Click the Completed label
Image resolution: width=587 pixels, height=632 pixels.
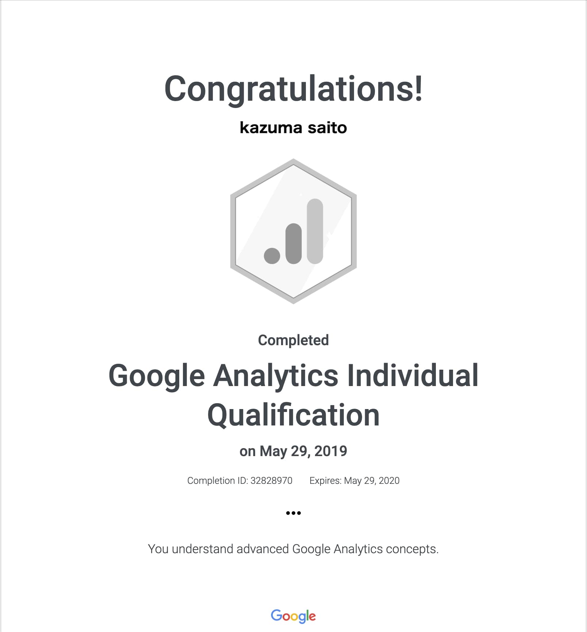click(x=293, y=340)
